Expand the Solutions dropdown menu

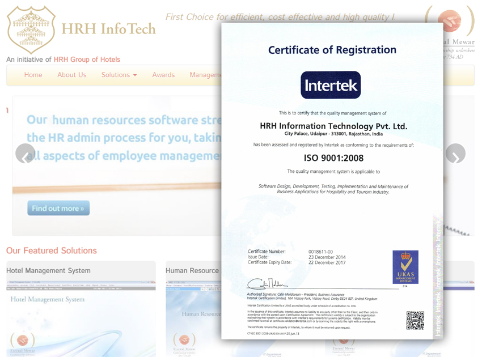[119, 75]
